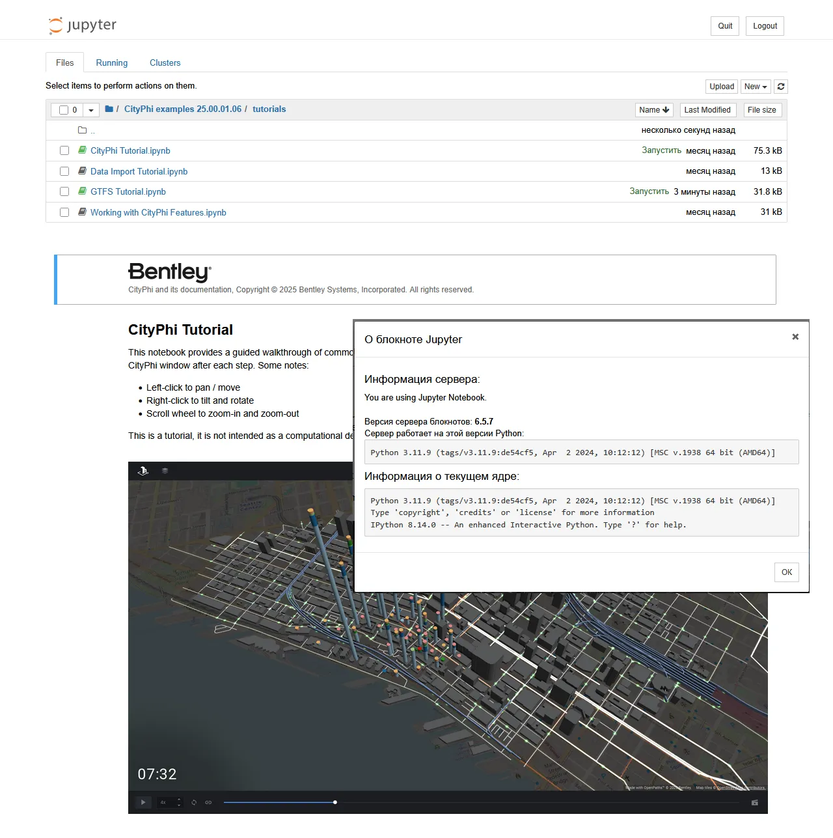Click 'Запустить' status on GTFS Tutorial row
The height and width of the screenshot is (838, 833).
pos(649,191)
